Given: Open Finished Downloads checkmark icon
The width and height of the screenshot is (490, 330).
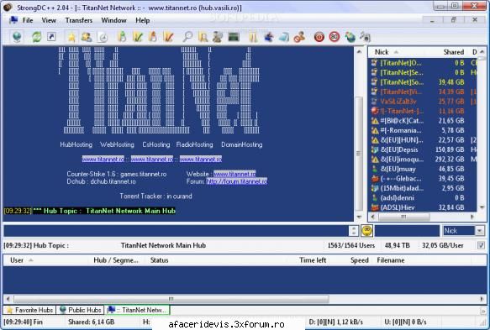Looking at the screenshot, I should (x=137, y=37).
